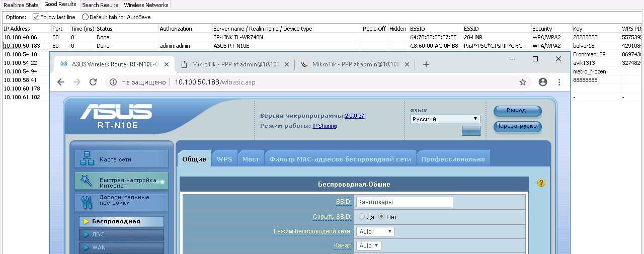This screenshot has width=644, height=254.
Task: Sort by Security column header
Action: coord(551,29)
